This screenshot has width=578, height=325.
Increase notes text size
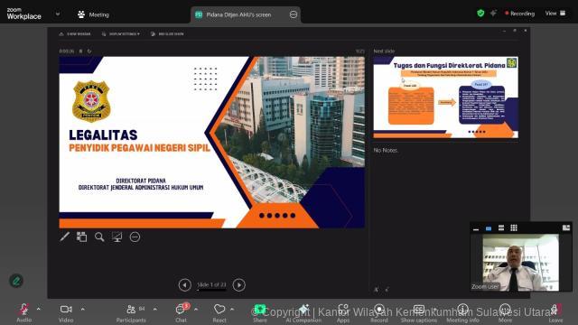click(376, 290)
